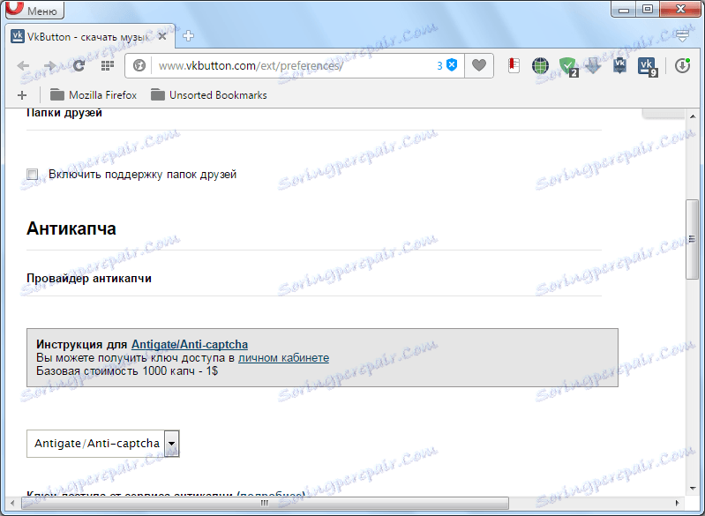705x516 pixels.
Task: Click the vertical scrollbar up arrow
Action: pyautogui.click(x=692, y=116)
